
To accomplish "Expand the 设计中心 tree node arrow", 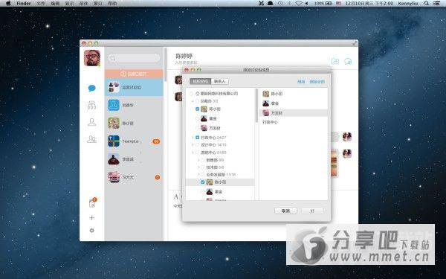I will 193,145.
